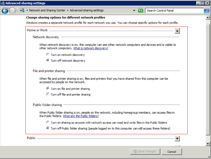This screenshot has height=159, width=211.
Task: Click the Public folder sharing heading
Action: (x=47, y=105)
